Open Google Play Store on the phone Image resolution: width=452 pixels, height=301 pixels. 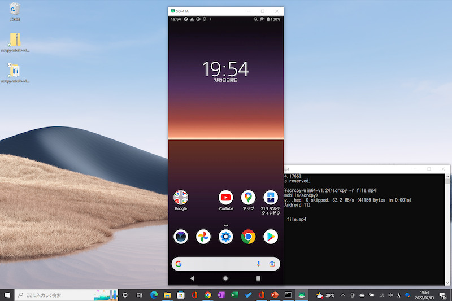[271, 237]
